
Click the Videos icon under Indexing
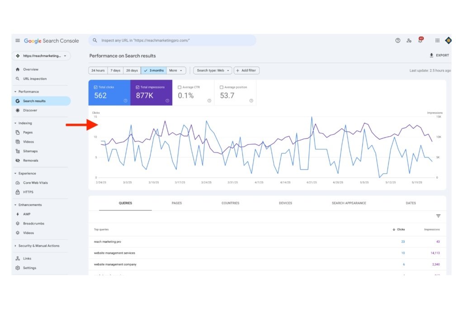(18, 142)
